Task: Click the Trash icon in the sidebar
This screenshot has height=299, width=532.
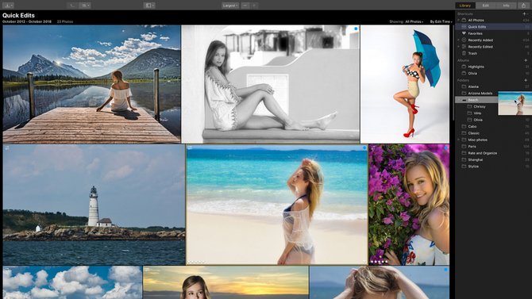Action: coord(464,53)
